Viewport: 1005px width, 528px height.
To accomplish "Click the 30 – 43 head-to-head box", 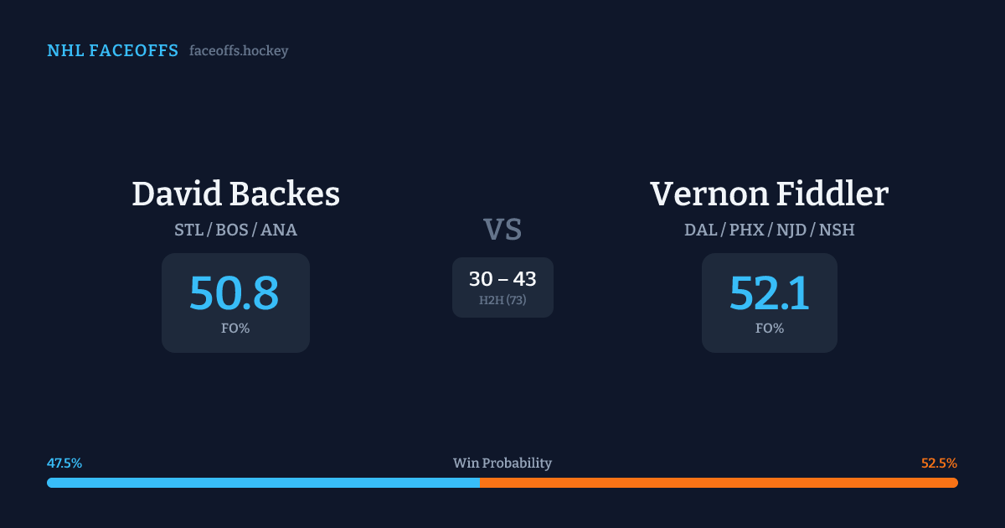I will (x=502, y=279).
